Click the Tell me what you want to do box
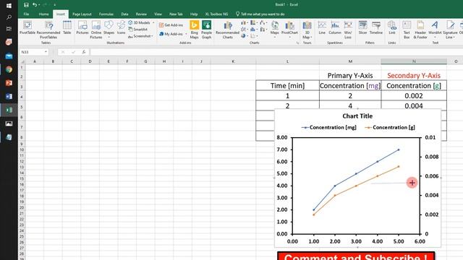The image size is (463, 260). pyautogui.click(x=260, y=14)
